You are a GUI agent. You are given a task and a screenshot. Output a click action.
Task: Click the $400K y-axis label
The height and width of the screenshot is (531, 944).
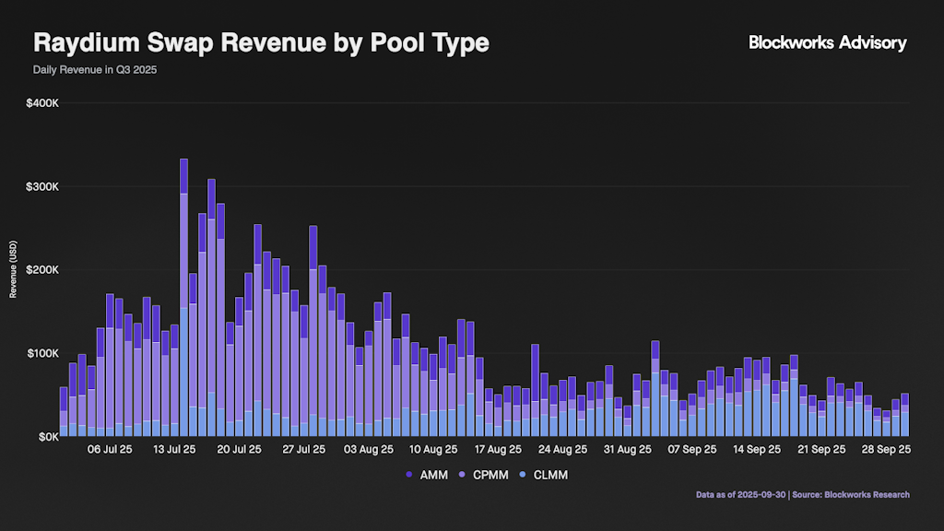pos(43,103)
